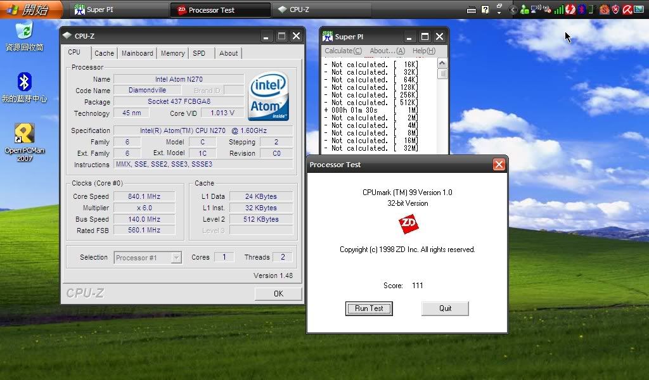This screenshot has height=380, width=649.
Task: Open the language bar options arrow
Action: 499,13
